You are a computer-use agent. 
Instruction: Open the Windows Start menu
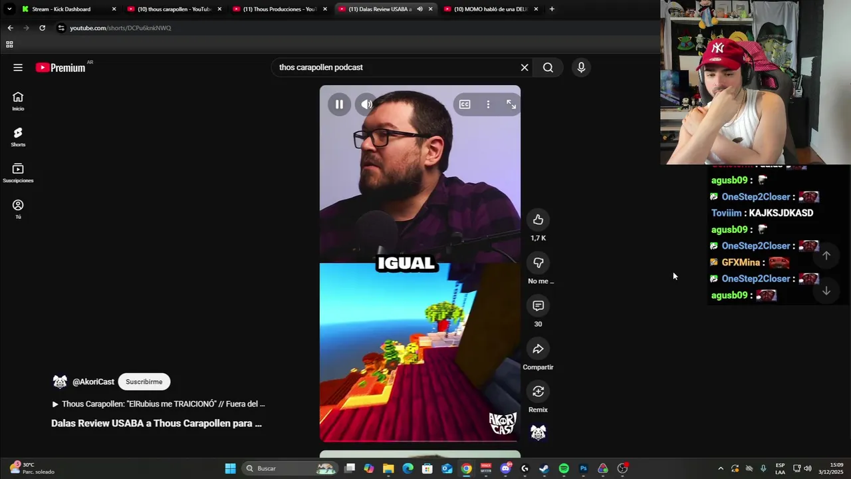[x=230, y=468]
